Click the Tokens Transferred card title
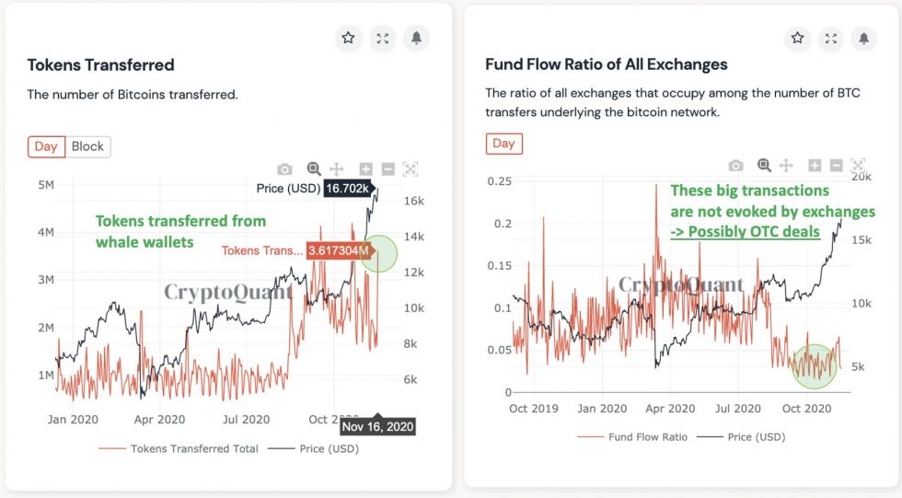This screenshot has height=498, width=902. tap(100, 64)
